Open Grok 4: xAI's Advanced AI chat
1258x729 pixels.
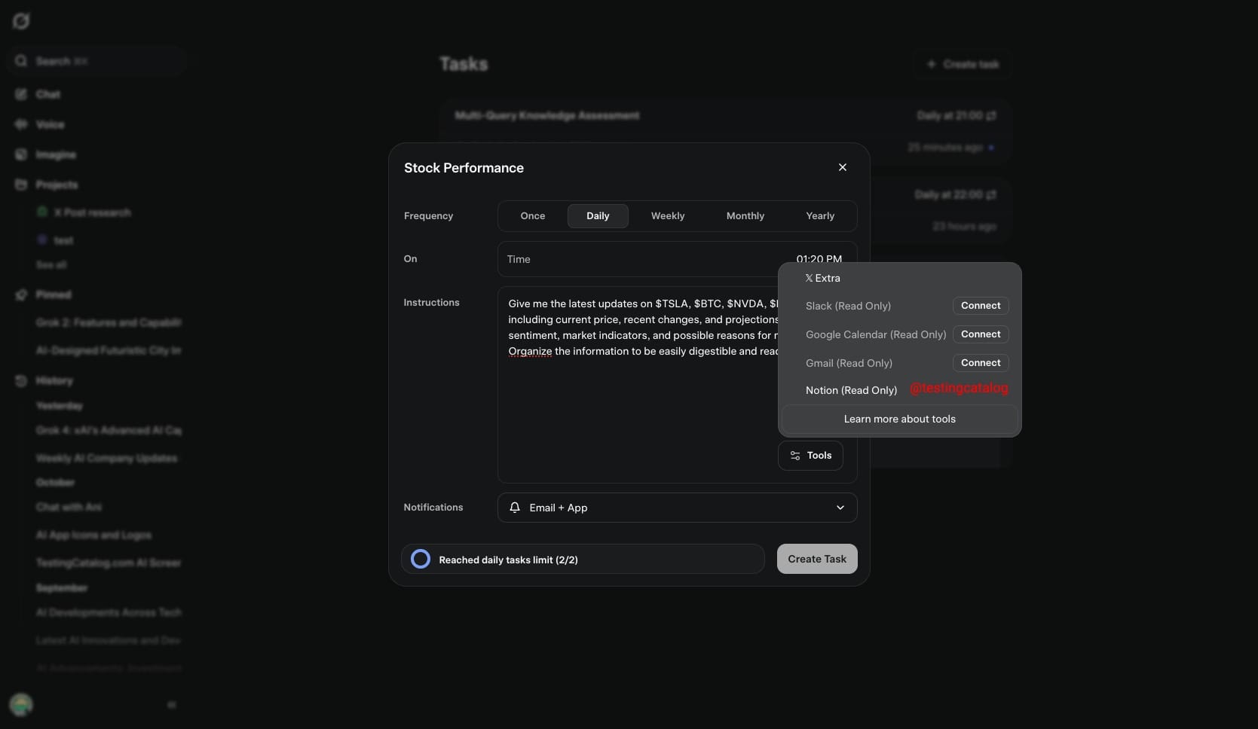click(x=109, y=430)
